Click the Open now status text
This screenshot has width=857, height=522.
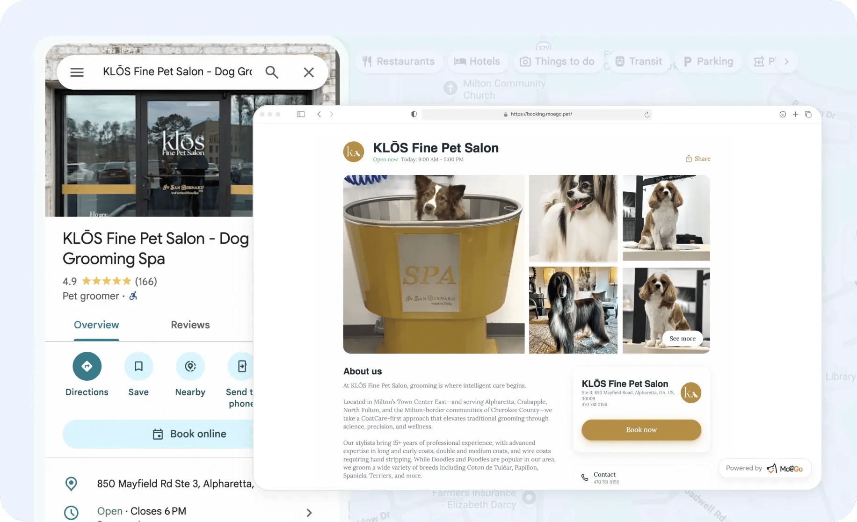click(x=385, y=159)
